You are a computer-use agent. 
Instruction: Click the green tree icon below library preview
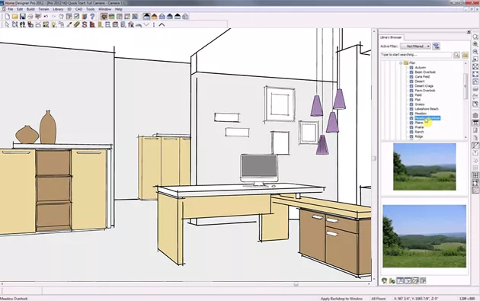(x=385, y=280)
